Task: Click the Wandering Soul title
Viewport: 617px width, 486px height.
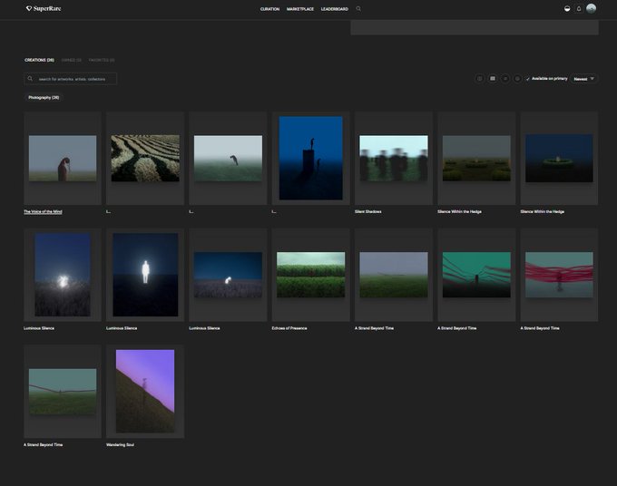Action: tap(120, 444)
